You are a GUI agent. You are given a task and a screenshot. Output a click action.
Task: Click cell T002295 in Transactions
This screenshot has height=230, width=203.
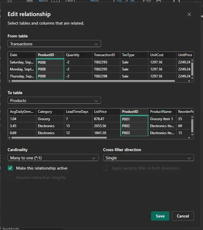pos(106,69)
